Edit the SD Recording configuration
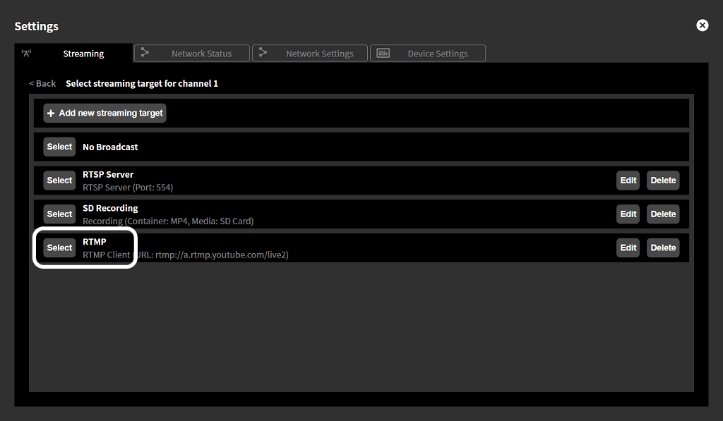The width and height of the screenshot is (723, 421). point(627,214)
